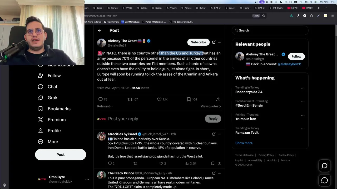Open browser extensions puzzle icon
The height and width of the screenshot is (189, 337).
pyautogui.click(x=311, y=16)
